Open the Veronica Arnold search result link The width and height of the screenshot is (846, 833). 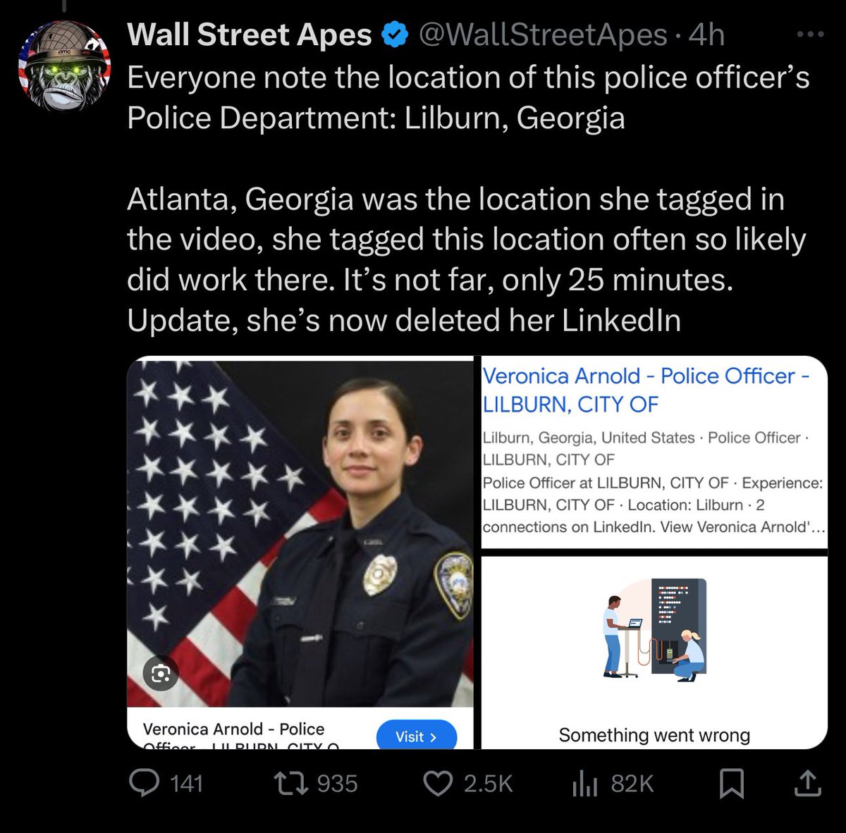click(x=645, y=390)
